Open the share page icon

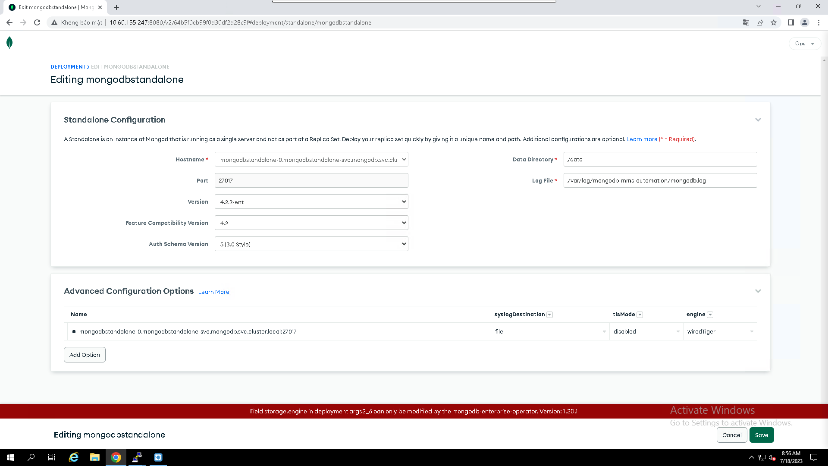pyautogui.click(x=760, y=22)
